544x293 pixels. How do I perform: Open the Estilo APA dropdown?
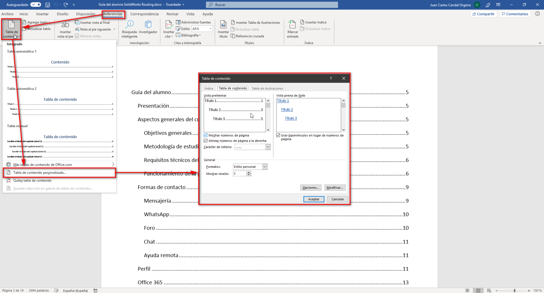click(210, 29)
